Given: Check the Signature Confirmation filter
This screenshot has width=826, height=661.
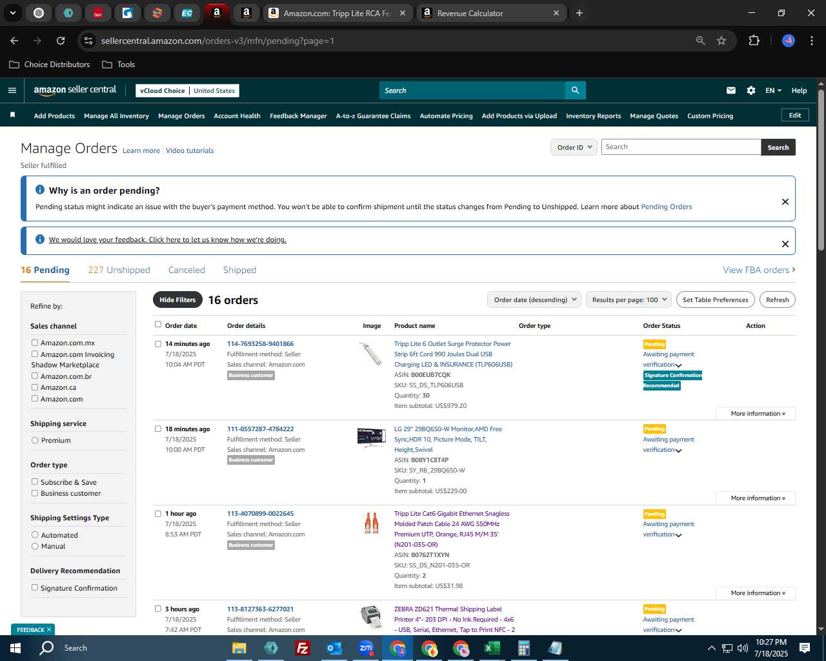Looking at the screenshot, I should (x=35, y=587).
